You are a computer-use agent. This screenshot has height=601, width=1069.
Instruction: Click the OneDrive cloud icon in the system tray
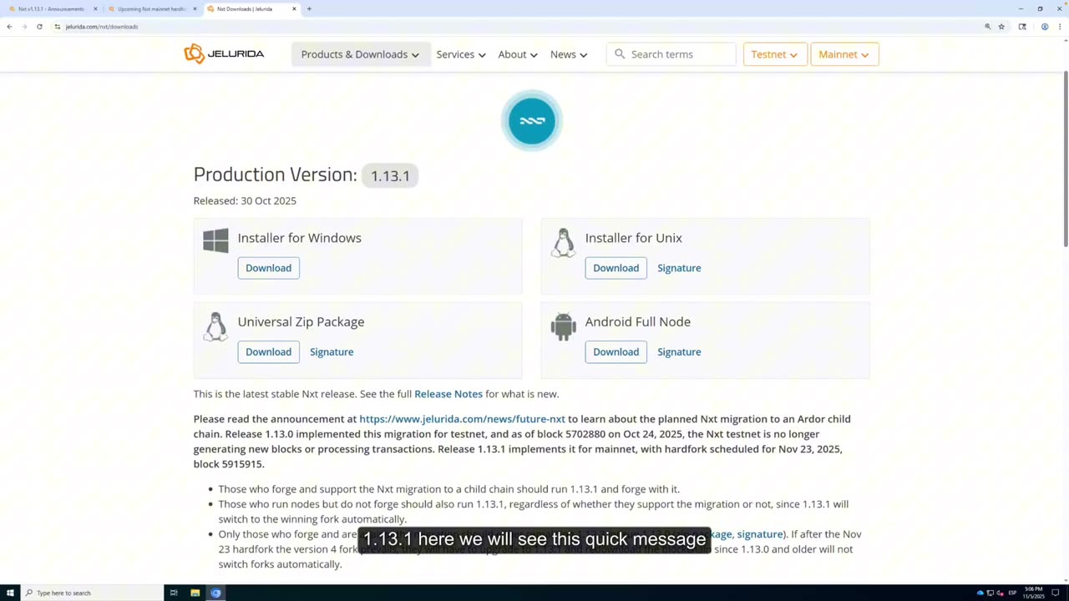(980, 593)
